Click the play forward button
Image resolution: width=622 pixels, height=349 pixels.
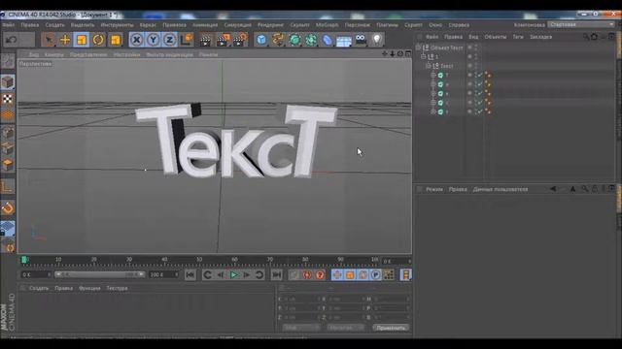point(233,274)
